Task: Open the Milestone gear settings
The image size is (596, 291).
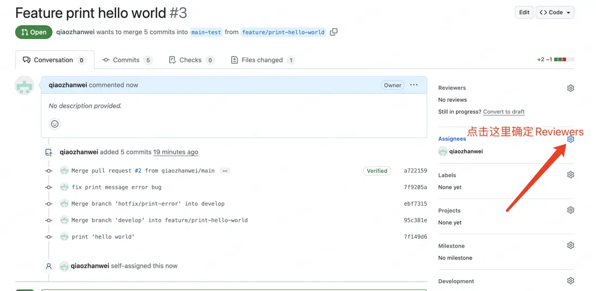Action: click(570, 245)
